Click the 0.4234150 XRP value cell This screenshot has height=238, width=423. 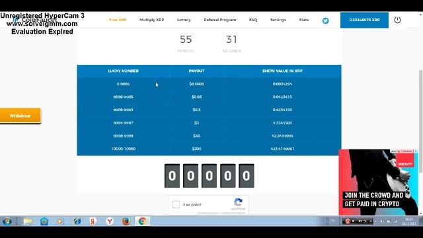tap(282, 110)
